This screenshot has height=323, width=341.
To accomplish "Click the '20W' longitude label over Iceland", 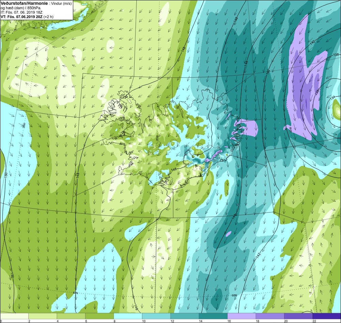I will [x=157, y=138].
